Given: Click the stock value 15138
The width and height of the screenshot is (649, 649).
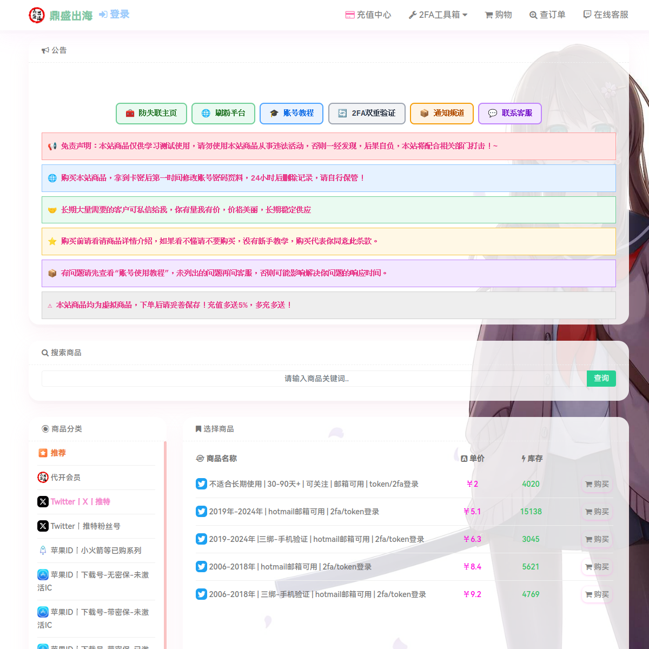Looking at the screenshot, I should tap(531, 512).
